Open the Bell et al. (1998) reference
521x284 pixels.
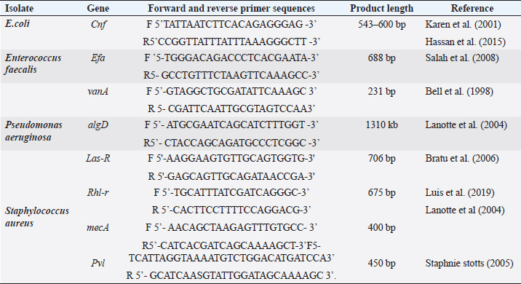click(459, 92)
